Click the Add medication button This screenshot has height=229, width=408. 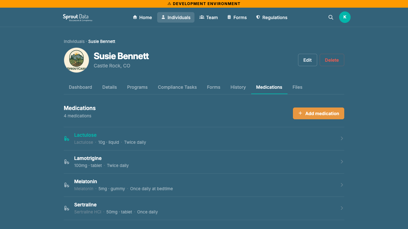(318, 114)
